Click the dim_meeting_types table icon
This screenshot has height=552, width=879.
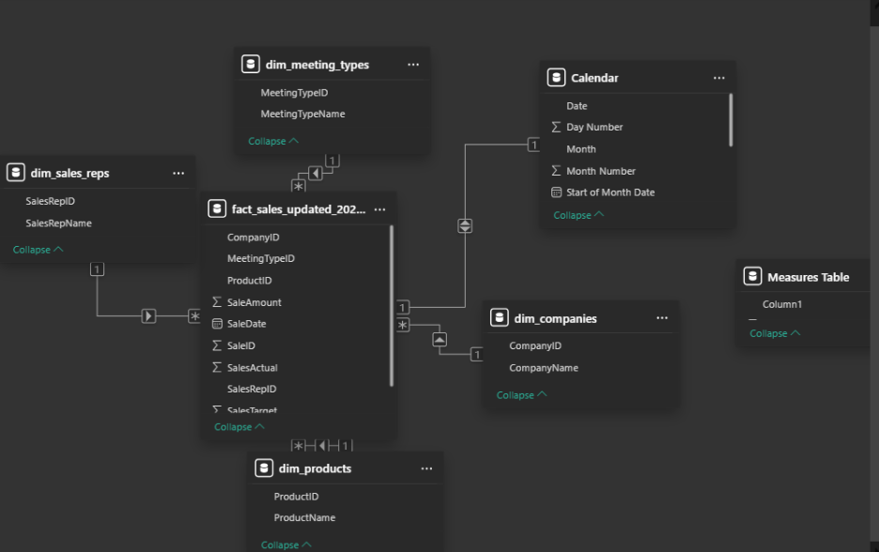pyautogui.click(x=250, y=65)
